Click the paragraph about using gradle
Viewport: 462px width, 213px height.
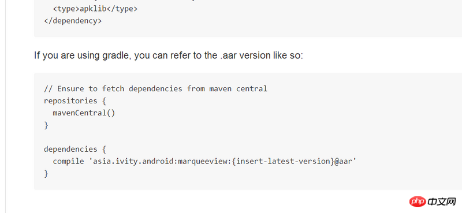tap(169, 55)
